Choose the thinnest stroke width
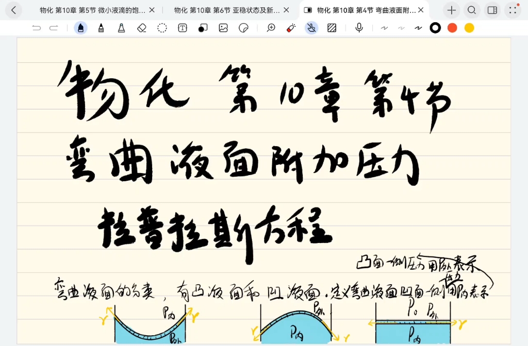 click(384, 28)
